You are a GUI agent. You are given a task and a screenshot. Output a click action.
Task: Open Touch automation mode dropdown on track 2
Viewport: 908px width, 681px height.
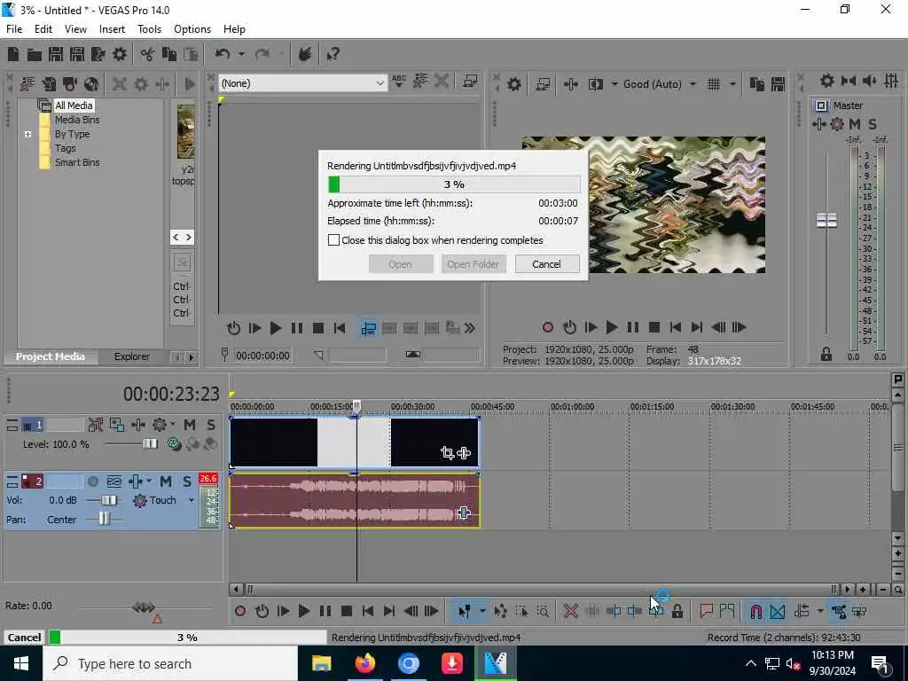click(x=192, y=500)
